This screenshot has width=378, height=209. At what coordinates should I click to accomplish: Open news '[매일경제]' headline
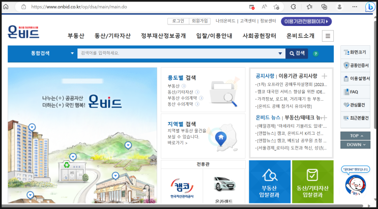[291, 126]
